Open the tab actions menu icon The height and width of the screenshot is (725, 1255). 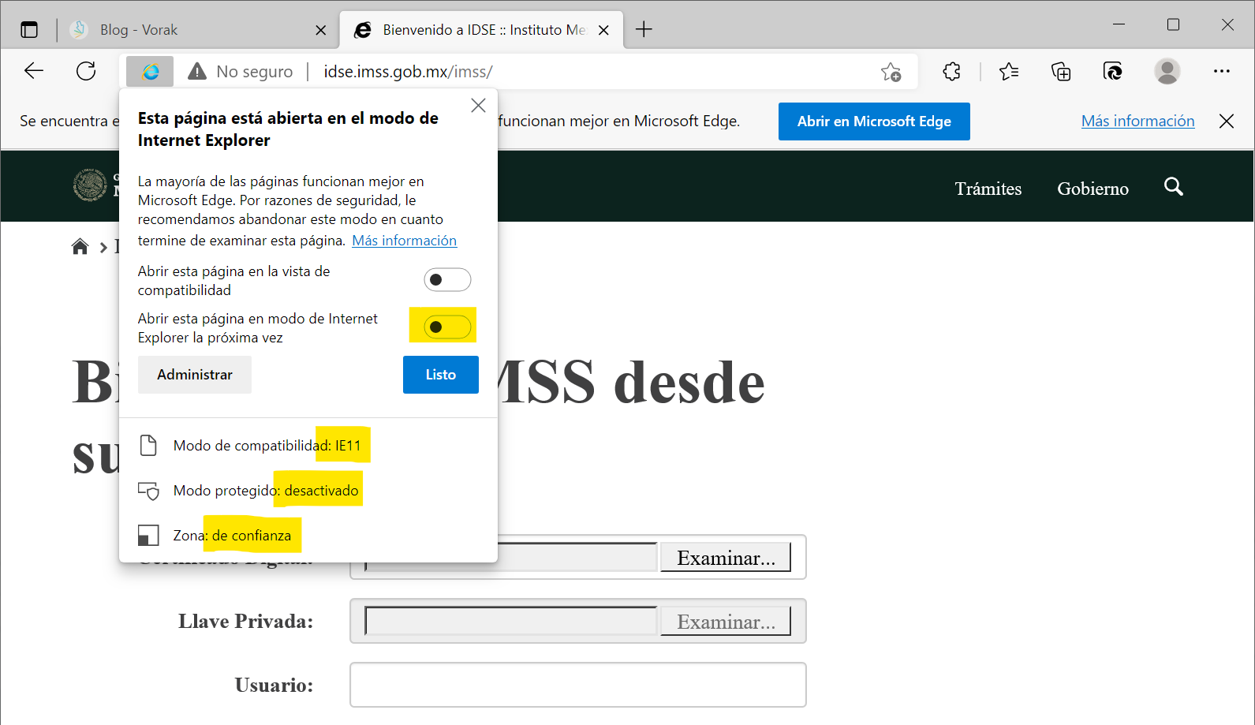click(x=29, y=30)
